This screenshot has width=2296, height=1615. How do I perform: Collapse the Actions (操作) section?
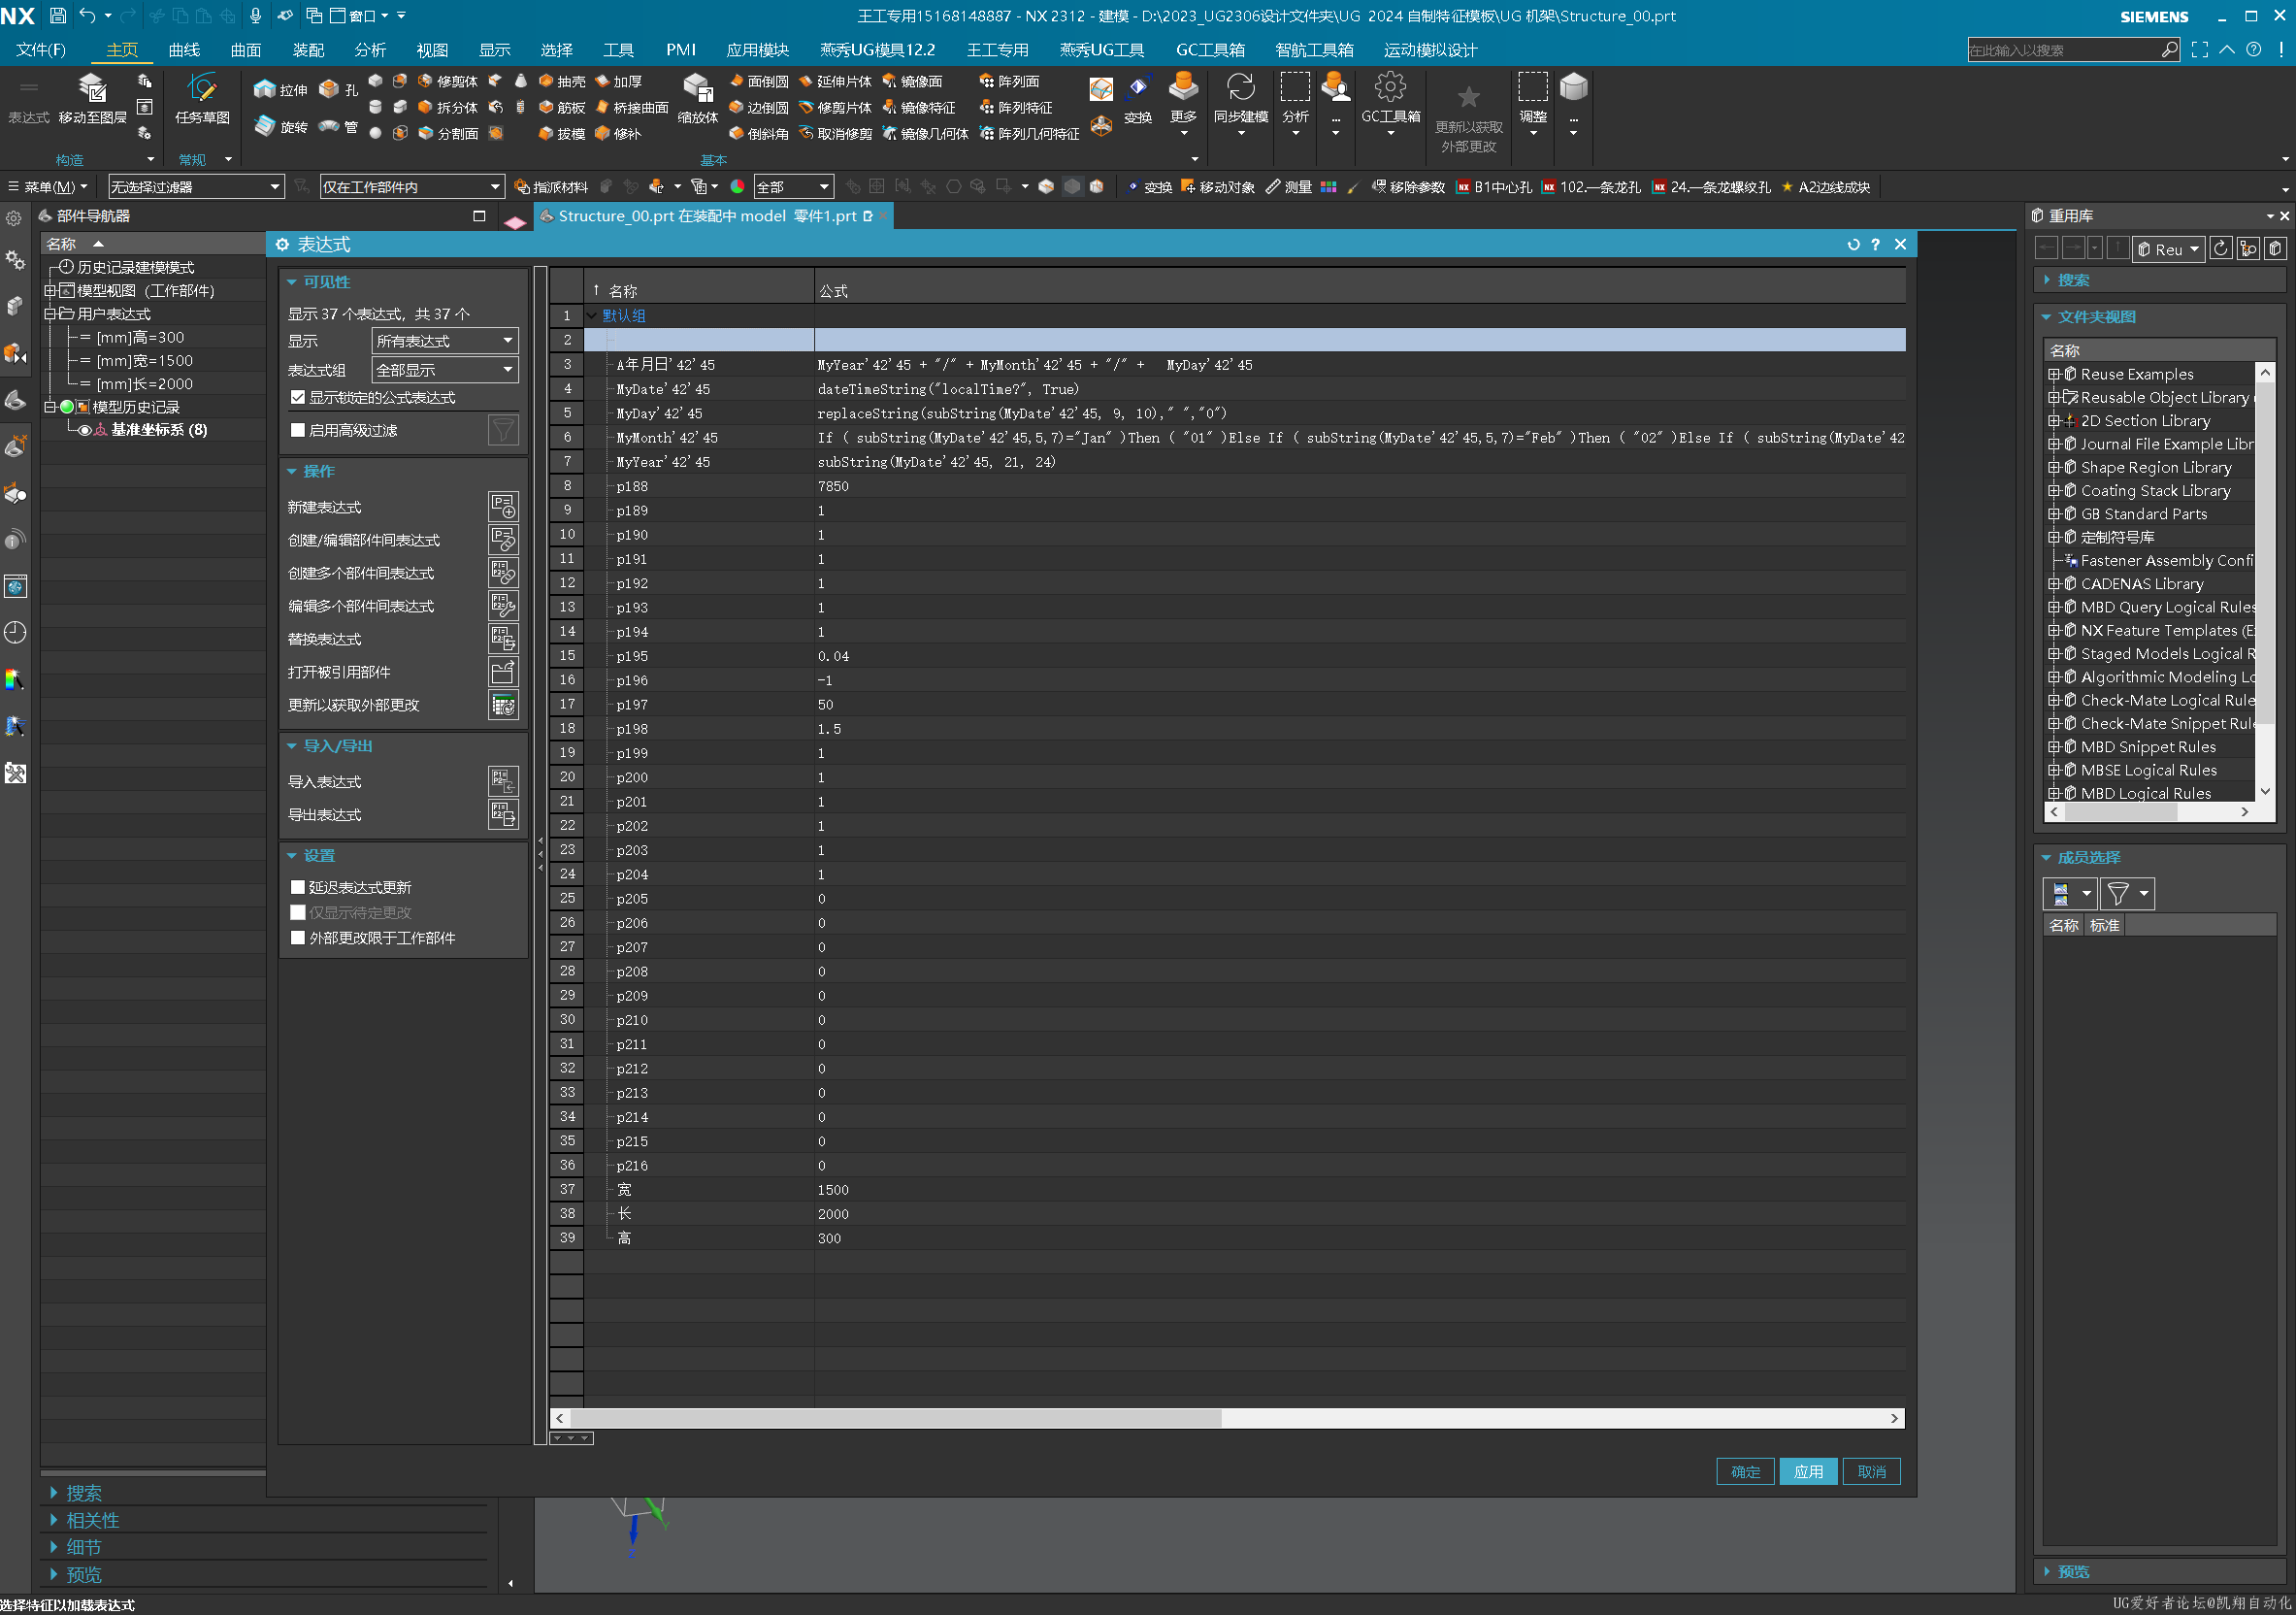[x=292, y=471]
